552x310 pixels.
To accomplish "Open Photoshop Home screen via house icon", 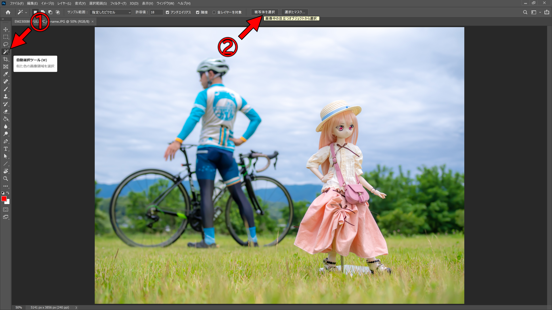I will click(8, 12).
